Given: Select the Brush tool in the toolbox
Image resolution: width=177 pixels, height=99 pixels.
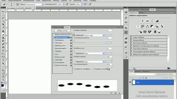Looking at the screenshot, I should pyautogui.click(x=3, y=34).
